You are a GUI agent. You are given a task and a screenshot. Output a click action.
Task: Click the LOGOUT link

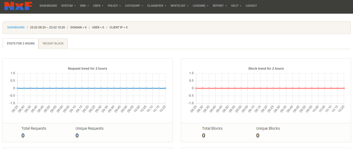click(251, 6)
